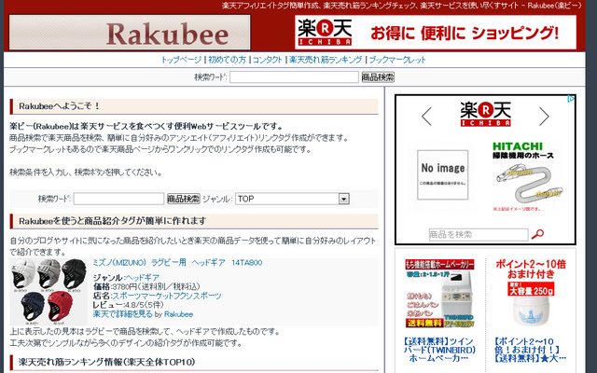
Task: Click the Rakuten Ichiba logo in sidebar ad
Action: pos(485,114)
